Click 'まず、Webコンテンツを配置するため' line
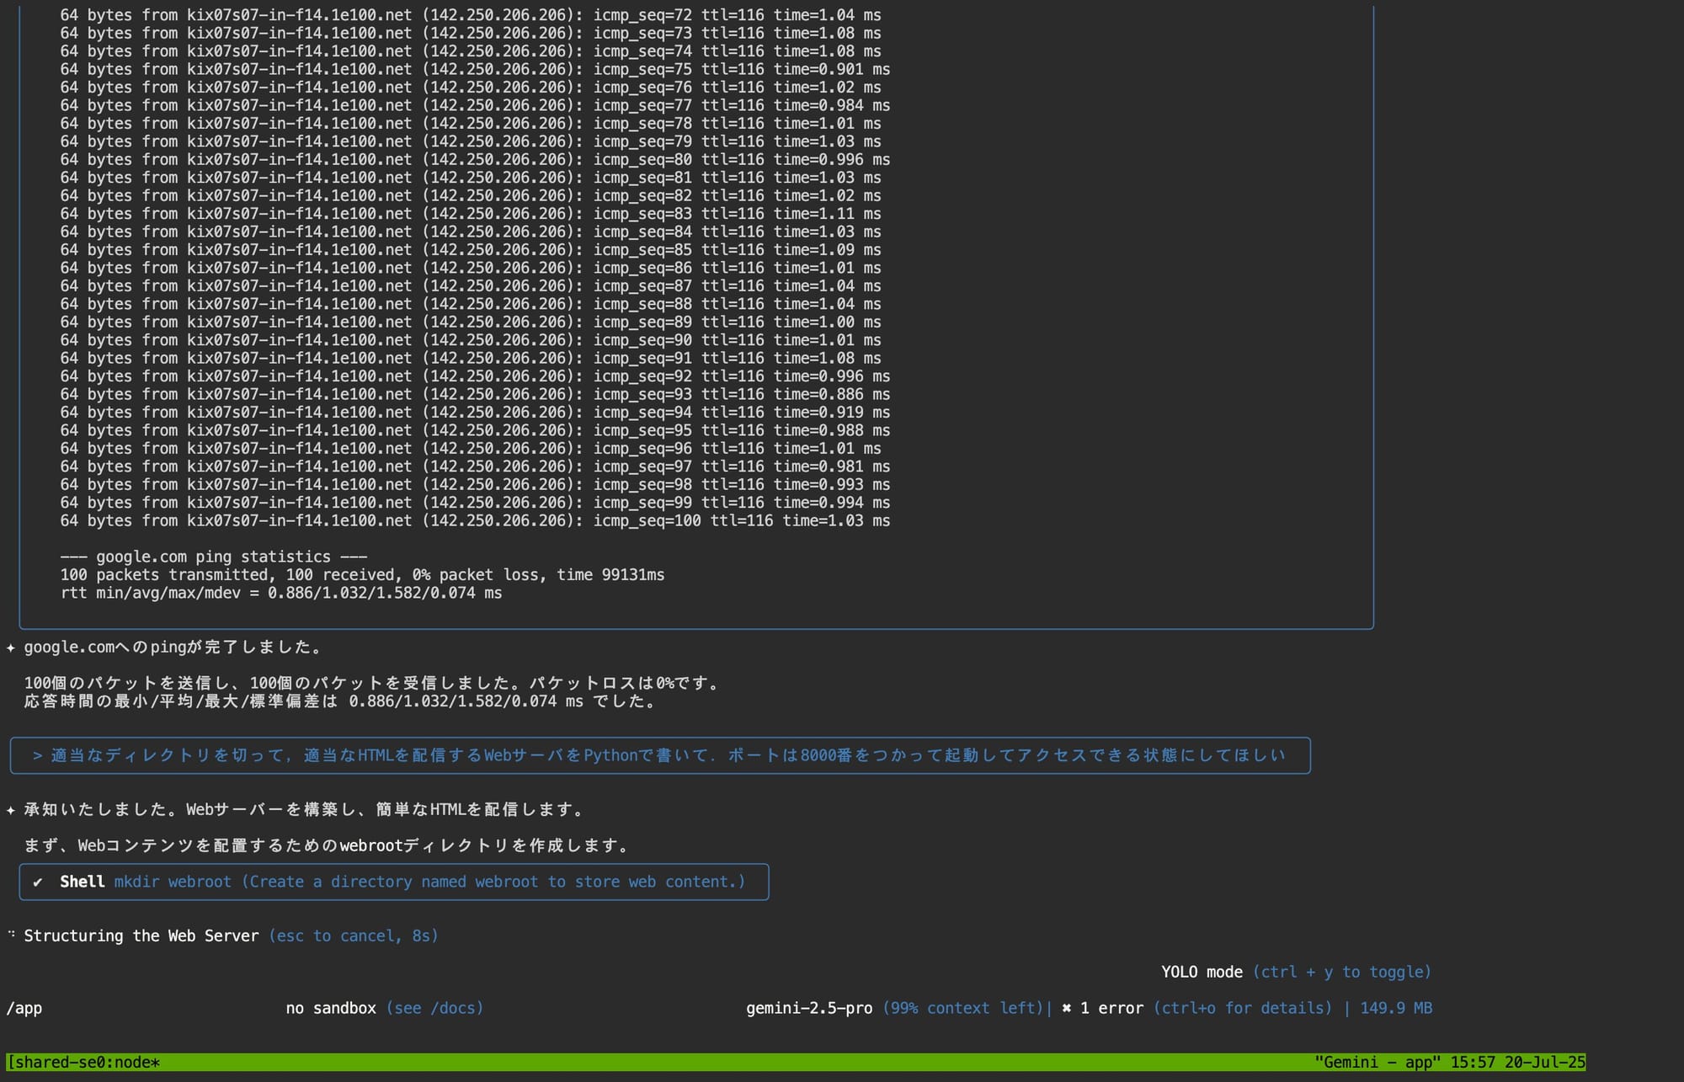Screen dimensions: 1684x1082 click(328, 845)
